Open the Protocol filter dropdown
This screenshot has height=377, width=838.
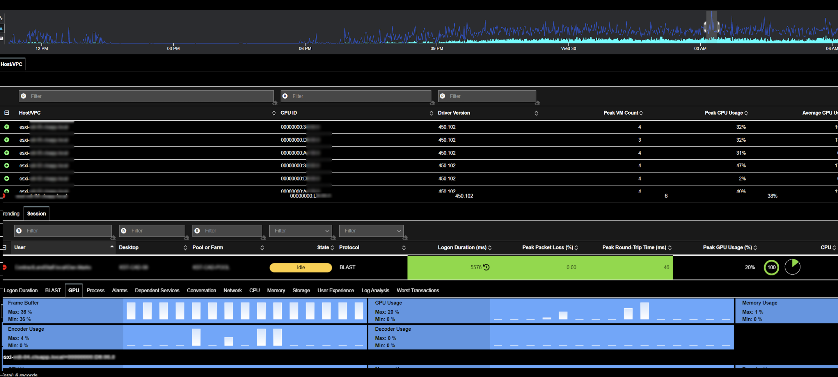pos(371,231)
